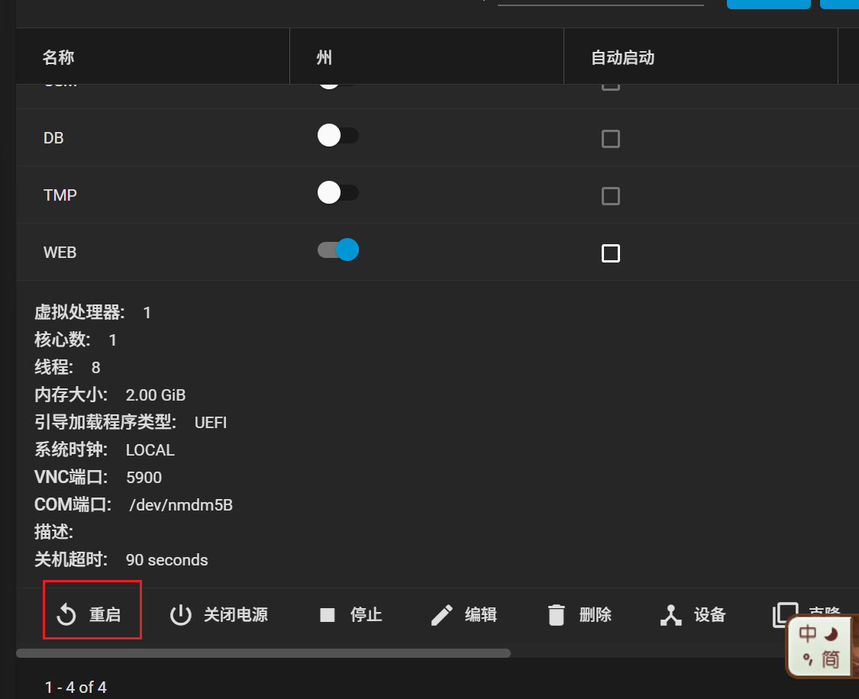
Task: Check the autostart box for TMP
Action: (611, 196)
